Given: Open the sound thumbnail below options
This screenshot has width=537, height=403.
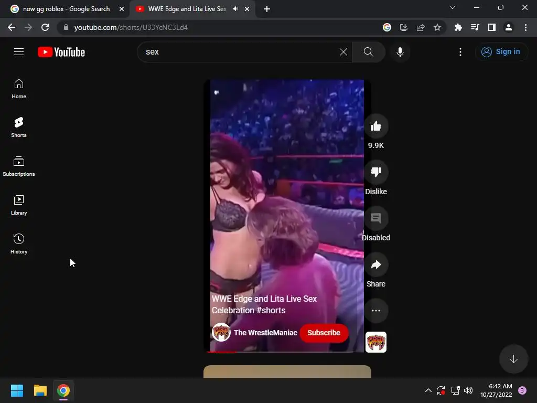Looking at the screenshot, I should click(x=375, y=342).
